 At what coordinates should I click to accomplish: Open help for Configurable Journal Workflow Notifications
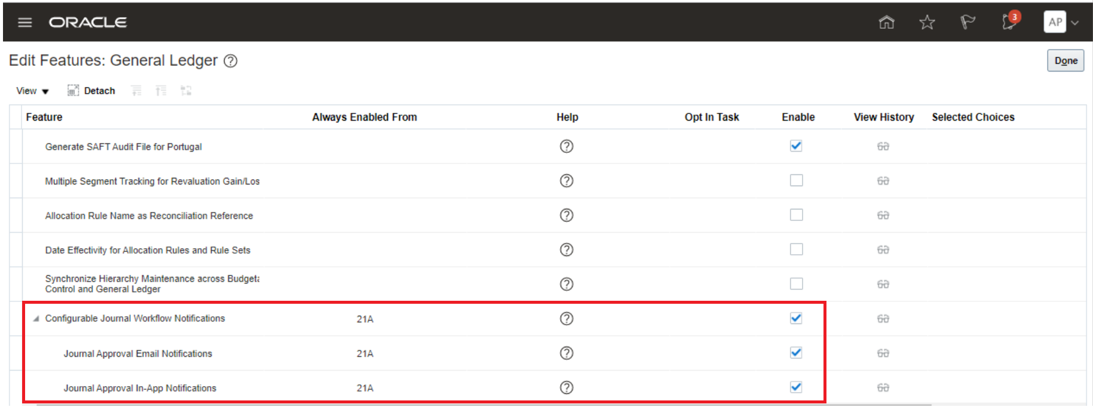pyautogui.click(x=567, y=319)
